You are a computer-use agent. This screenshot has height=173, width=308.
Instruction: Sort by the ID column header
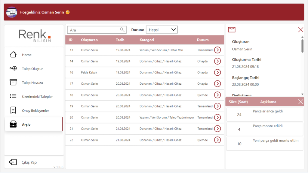[x=70, y=40]
